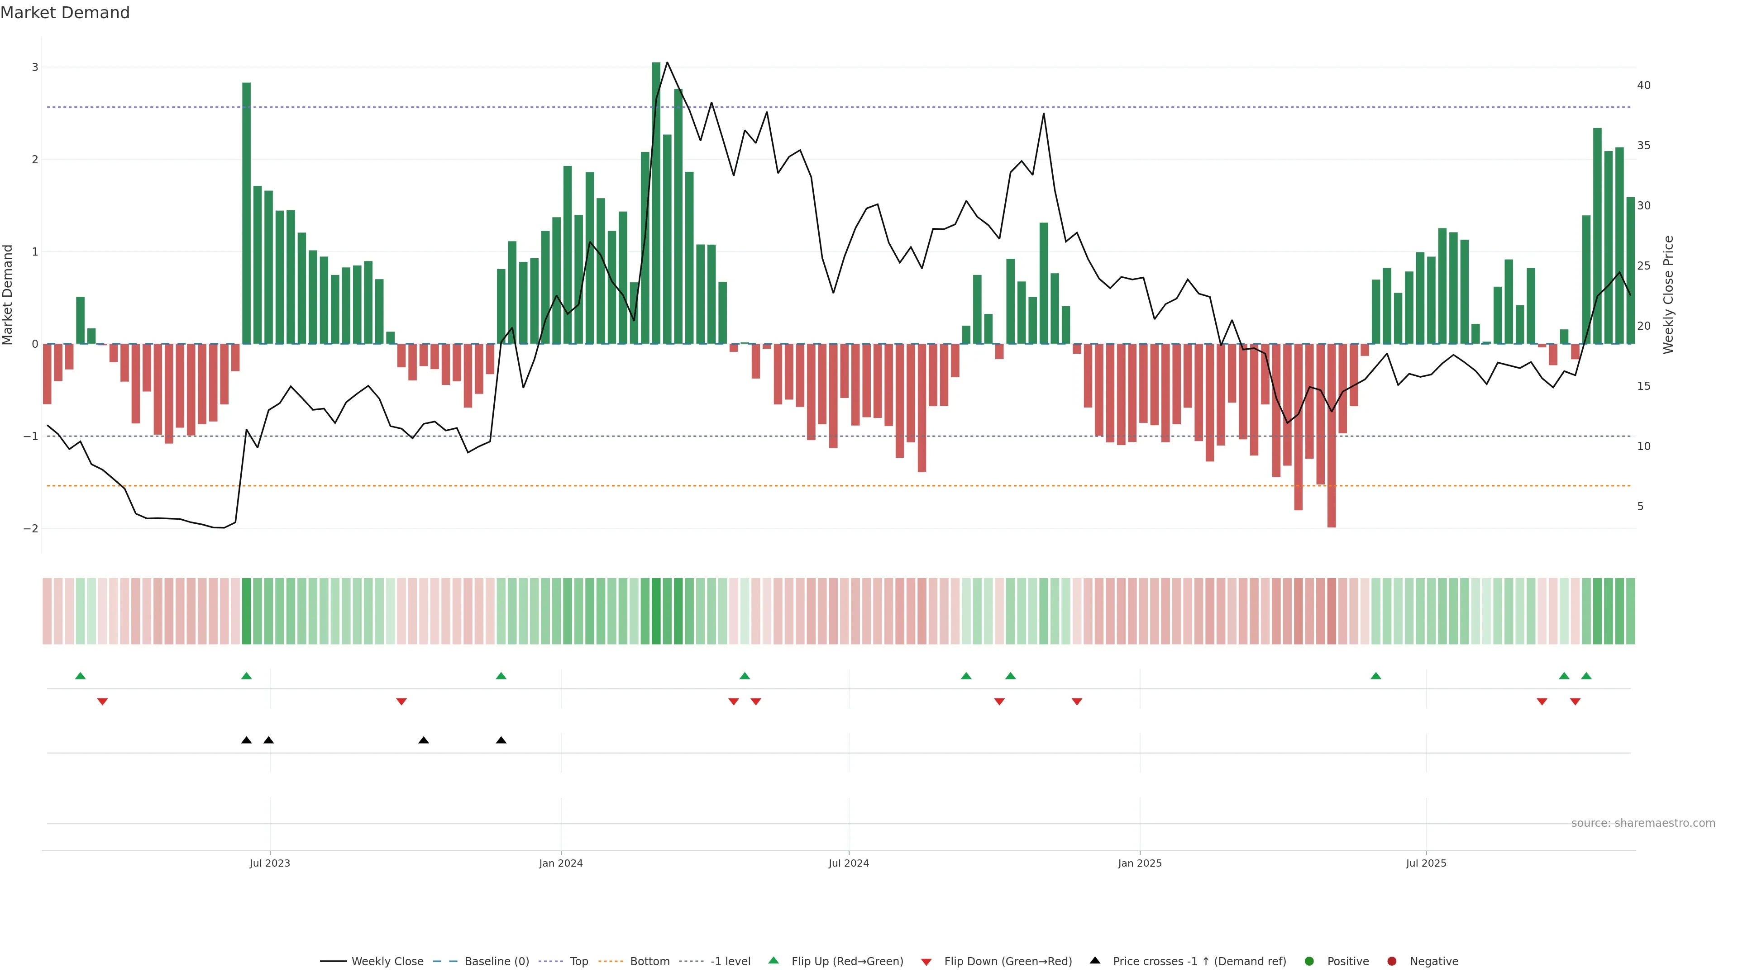This screenshot has height=977, width=1738.
Task: Toggle the Baseline (0) legend entry
Action: pyautogui.click(x=497, y=962)
